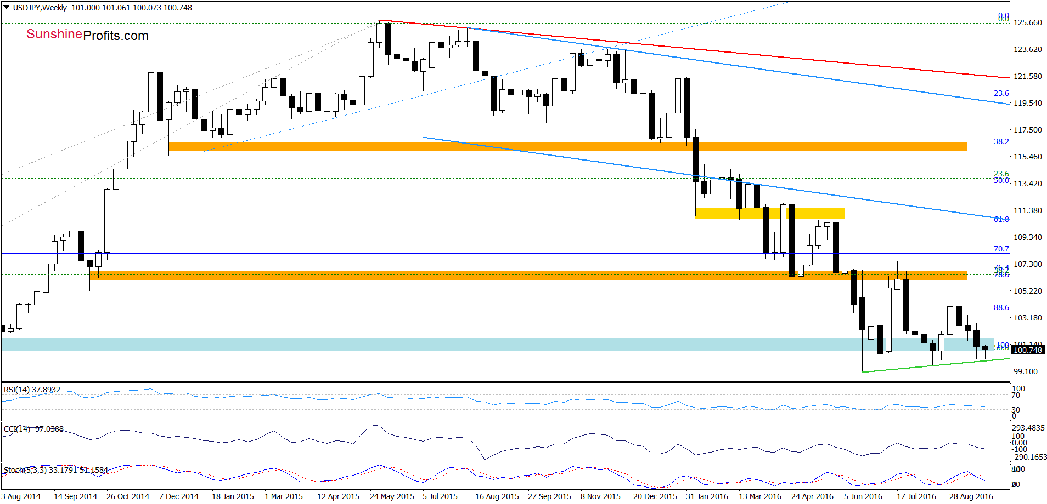Click the 99.100 price axis label
This screenshot has height=504, width=1047.
[x=1026, y=371]
